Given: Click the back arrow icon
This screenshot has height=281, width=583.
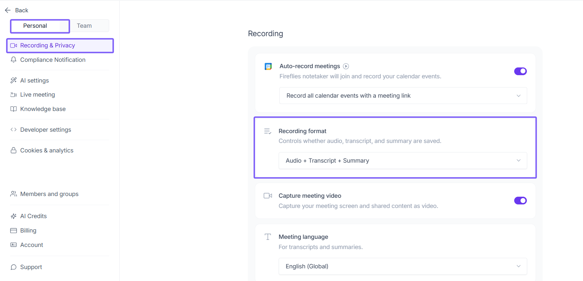Looking at the screenshot, I should tap(8, 10).
